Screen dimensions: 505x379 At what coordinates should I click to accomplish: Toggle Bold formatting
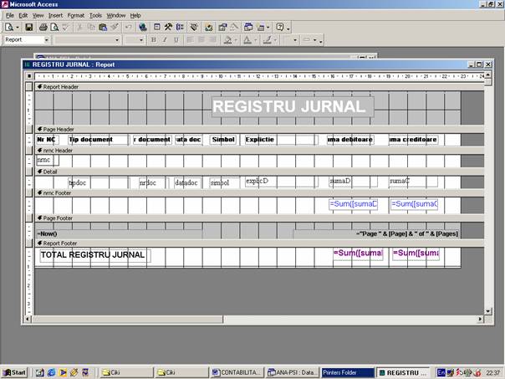(154, 40)
